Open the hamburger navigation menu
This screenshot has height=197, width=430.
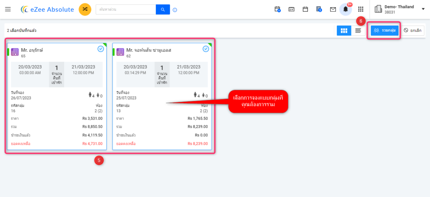coord(8,9)
